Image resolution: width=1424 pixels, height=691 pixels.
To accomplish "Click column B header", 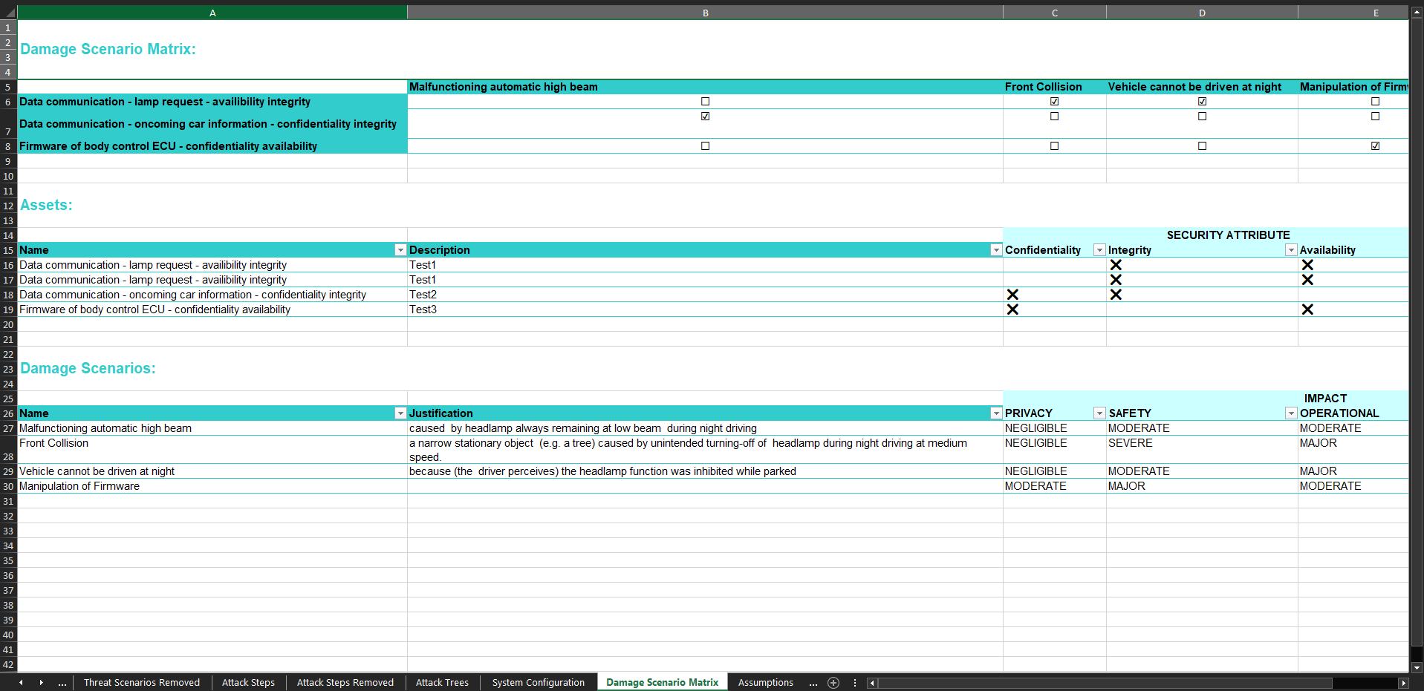I will (x=705, y=13).
